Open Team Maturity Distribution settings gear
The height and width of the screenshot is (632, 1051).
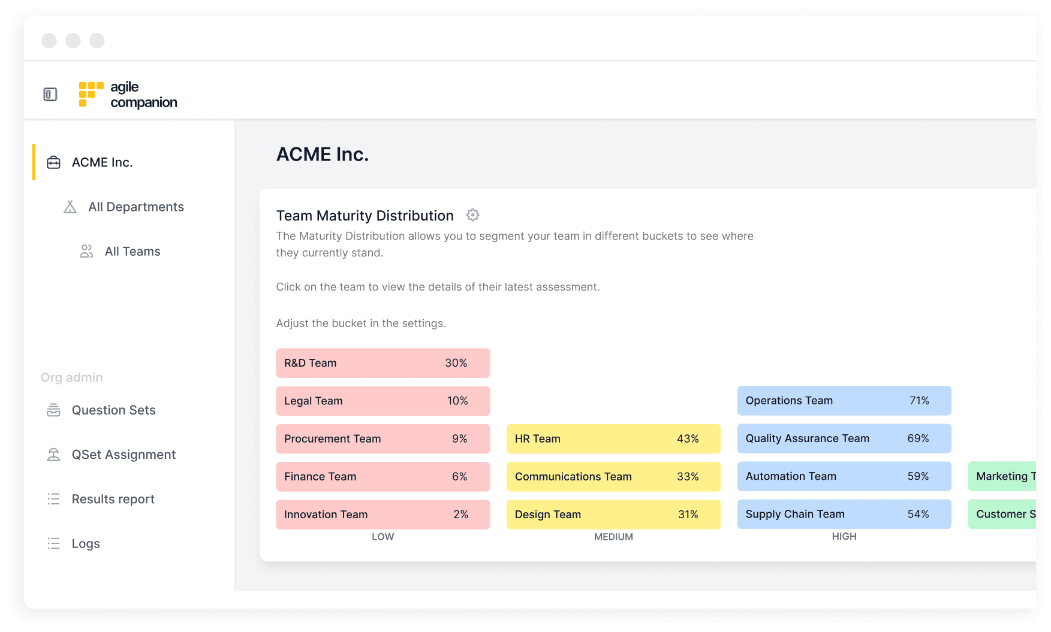473,215
